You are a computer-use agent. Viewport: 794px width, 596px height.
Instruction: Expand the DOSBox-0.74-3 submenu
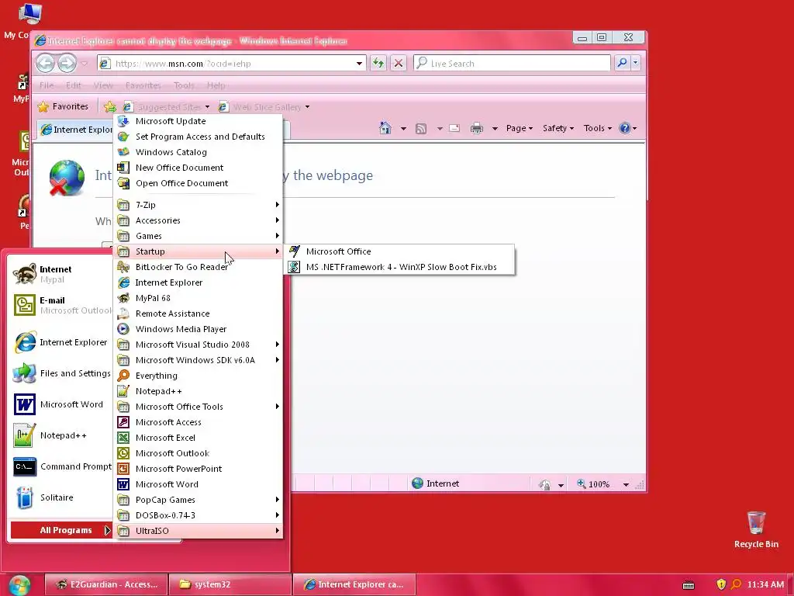tap(198, 515)
